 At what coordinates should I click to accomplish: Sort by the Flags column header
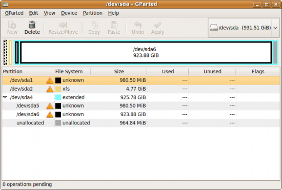click(258, 72)
